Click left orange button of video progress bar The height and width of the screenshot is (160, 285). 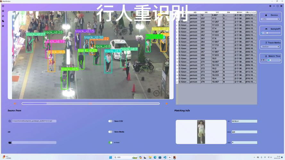[x=15, y=104]
